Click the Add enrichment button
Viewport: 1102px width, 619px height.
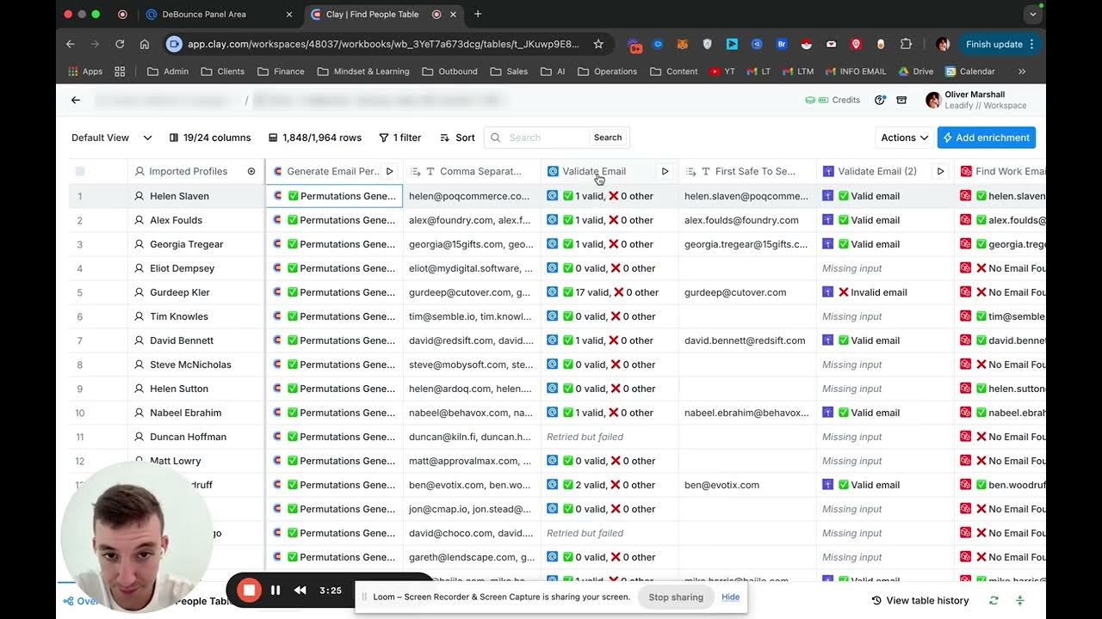point(987,138)
